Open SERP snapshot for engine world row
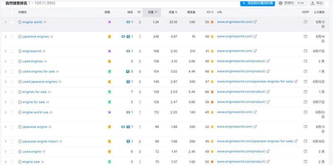The image size is (333, 165). click(x=305, y=22)
